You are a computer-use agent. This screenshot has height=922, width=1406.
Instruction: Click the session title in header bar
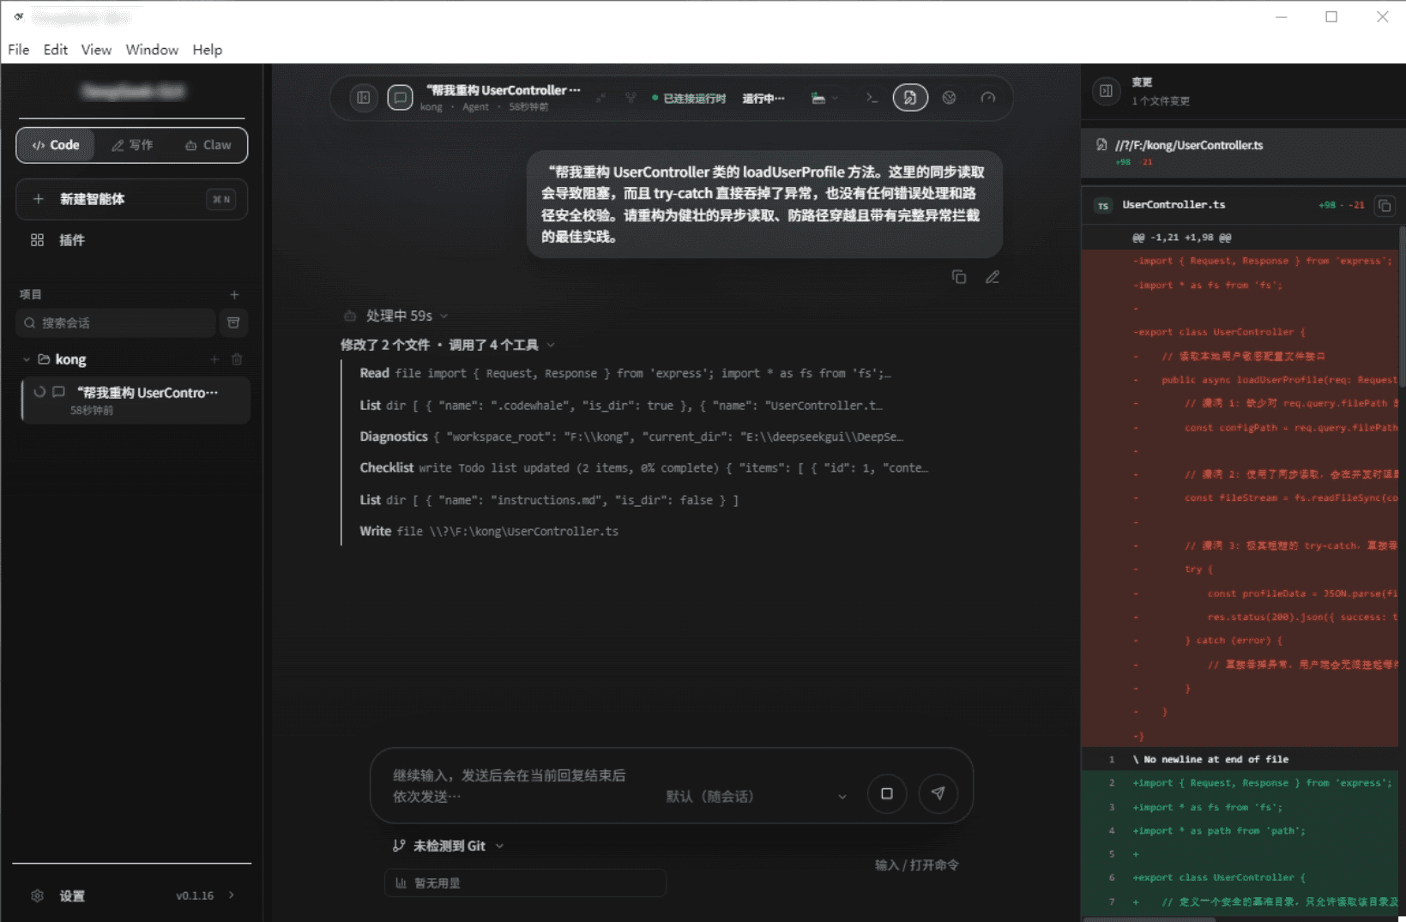tap(503, 90)
